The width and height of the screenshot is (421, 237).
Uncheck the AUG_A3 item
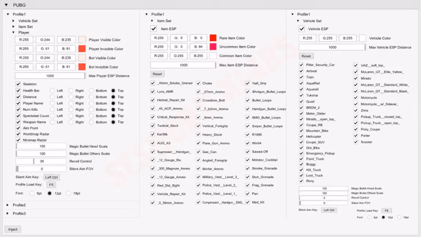coord(152,143)
